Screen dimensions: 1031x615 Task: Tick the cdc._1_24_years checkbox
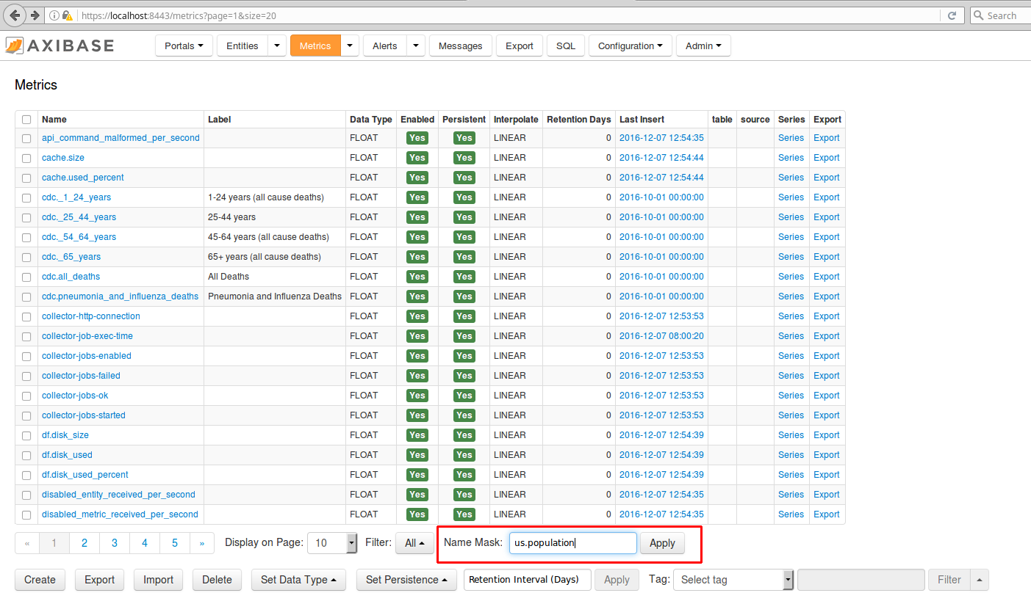26,197
